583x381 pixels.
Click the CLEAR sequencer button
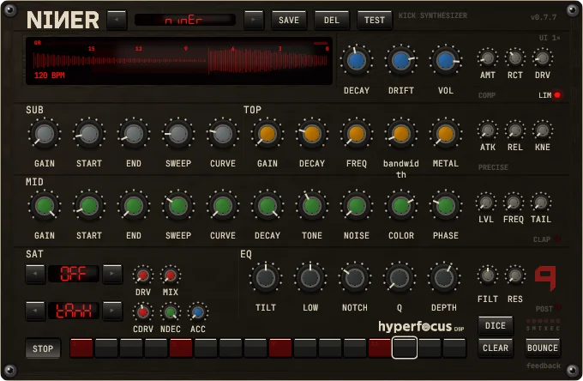click(x=496, y=348)
